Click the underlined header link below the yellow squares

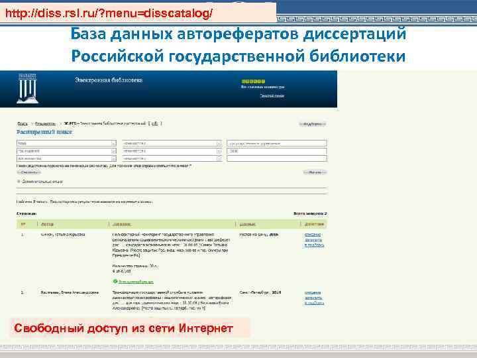[x=272, y=95]
